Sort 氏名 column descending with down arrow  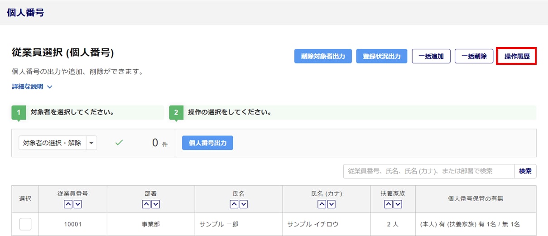[x=243, y=204]
